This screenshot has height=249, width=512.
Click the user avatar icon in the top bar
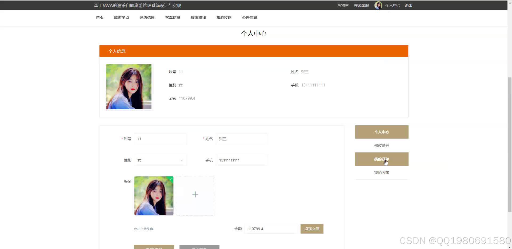(x=378, y=5)
